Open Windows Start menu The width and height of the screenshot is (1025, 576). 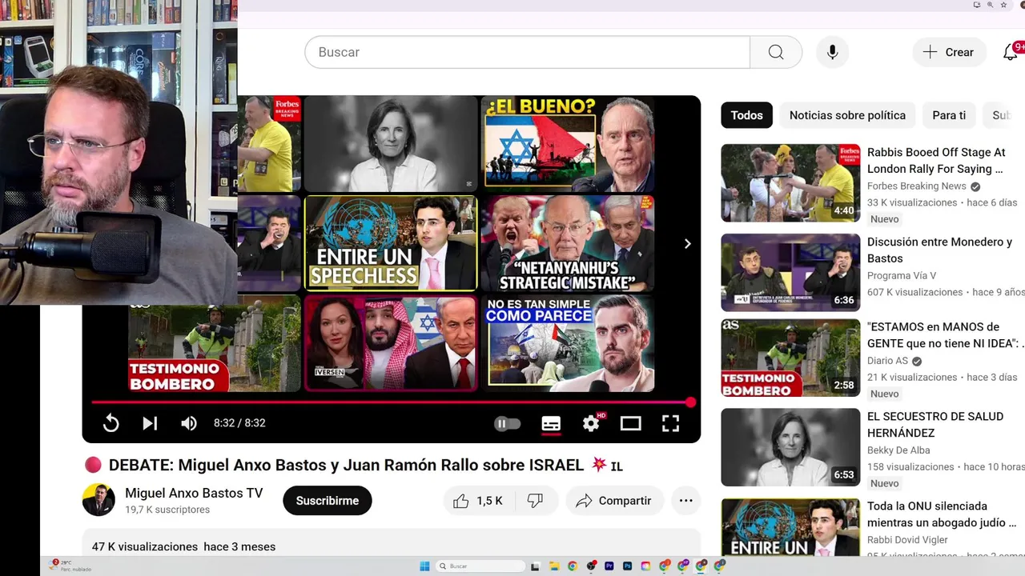(x=424, y=566)
